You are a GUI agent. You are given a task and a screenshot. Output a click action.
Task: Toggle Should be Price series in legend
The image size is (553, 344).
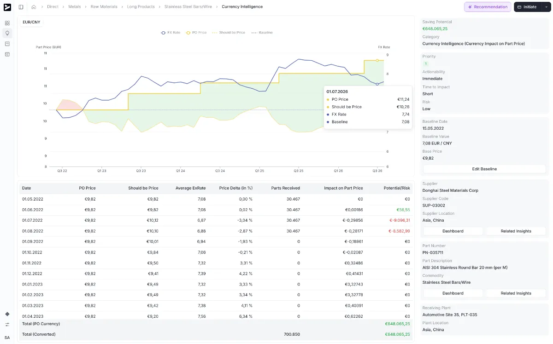point(229,33)
